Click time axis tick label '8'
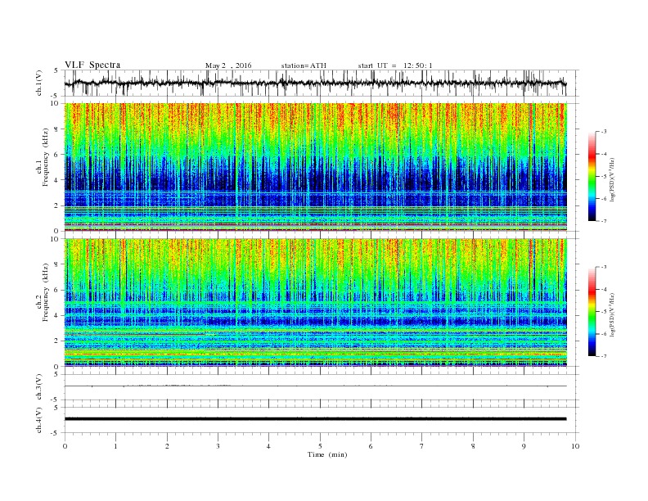Image resolution: width=648 pixels, height=501 pixels. pyautogui.click(x=473, y=446)
